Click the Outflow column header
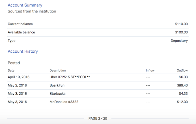The height and width of the screenshot is (124, 196). (x=182, y=70)
